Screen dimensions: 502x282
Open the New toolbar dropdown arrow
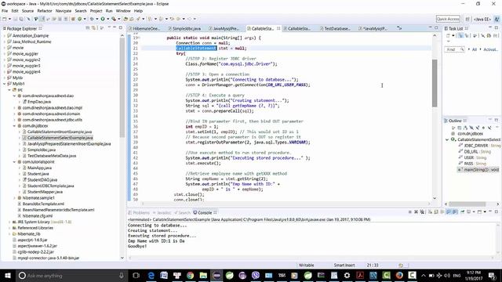click(x=9, y=19)
